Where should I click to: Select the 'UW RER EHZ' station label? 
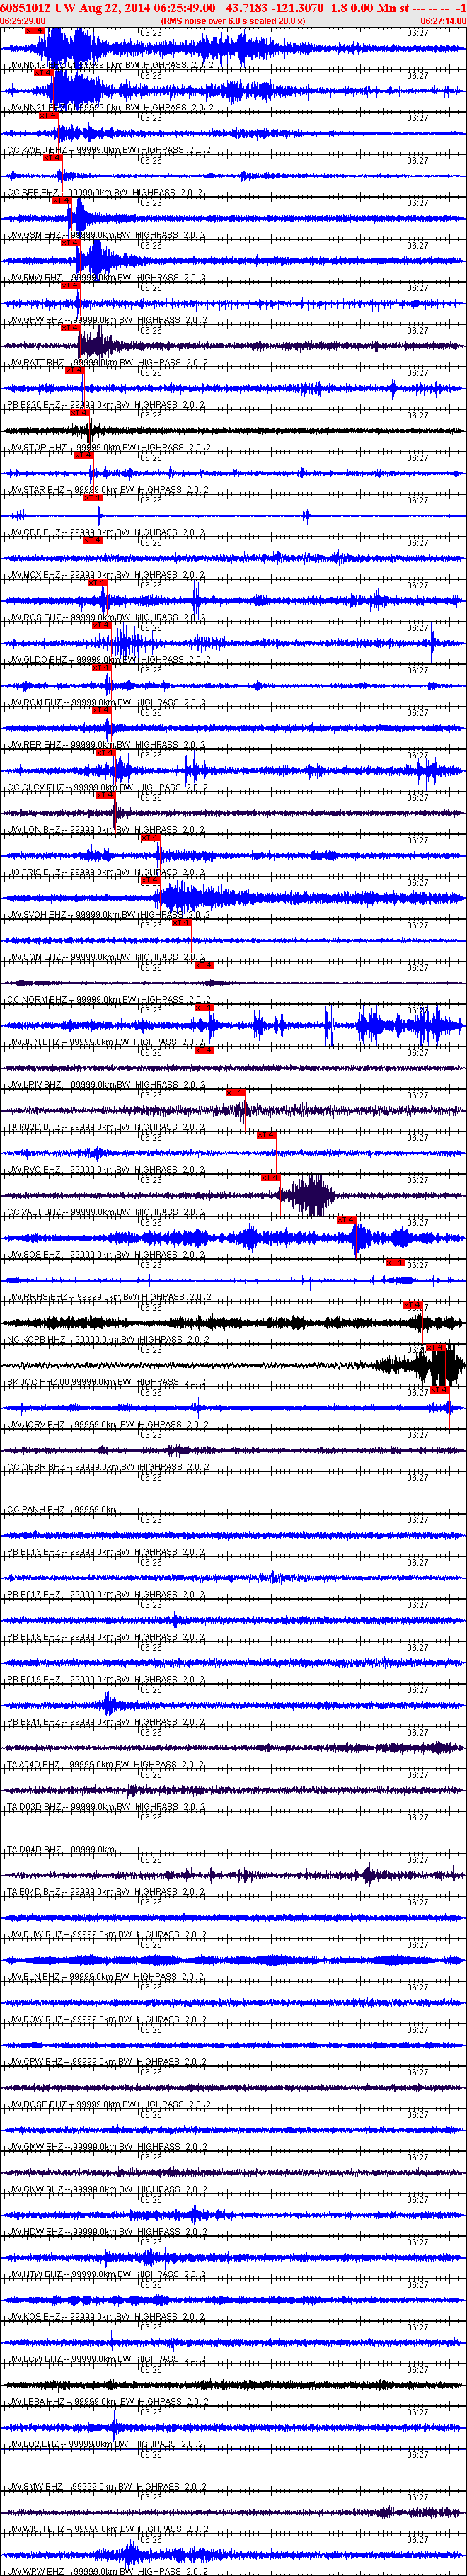pyautogui.click(x=34, y=745)
